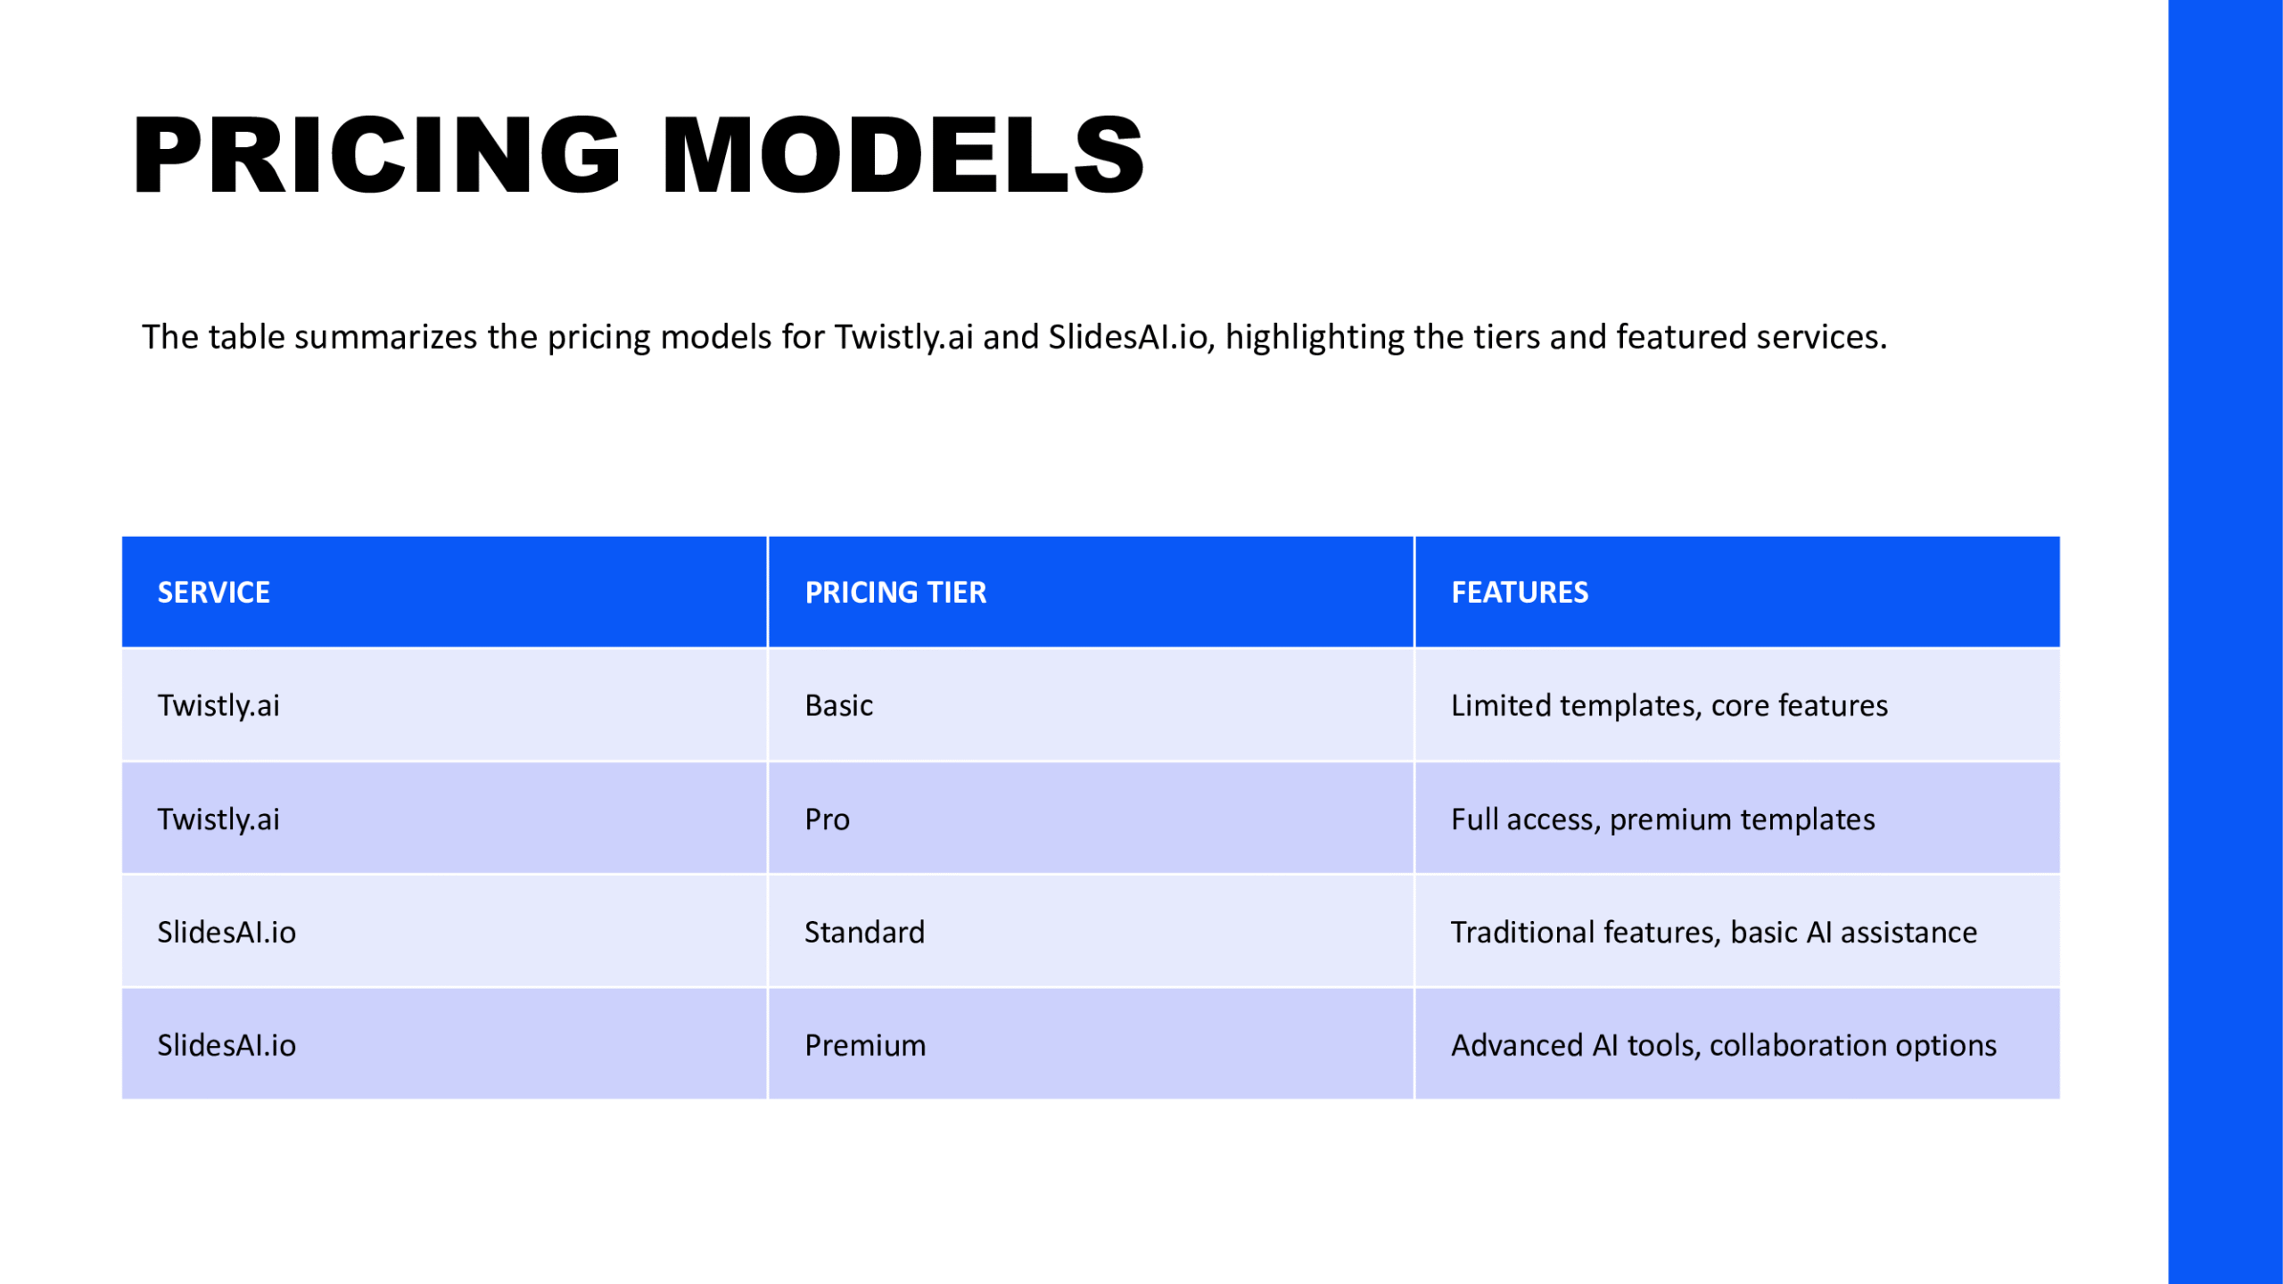The image size is (2283, 1284).
Task: Click the blue vertical bar on slide edge
Action: 2225,642
